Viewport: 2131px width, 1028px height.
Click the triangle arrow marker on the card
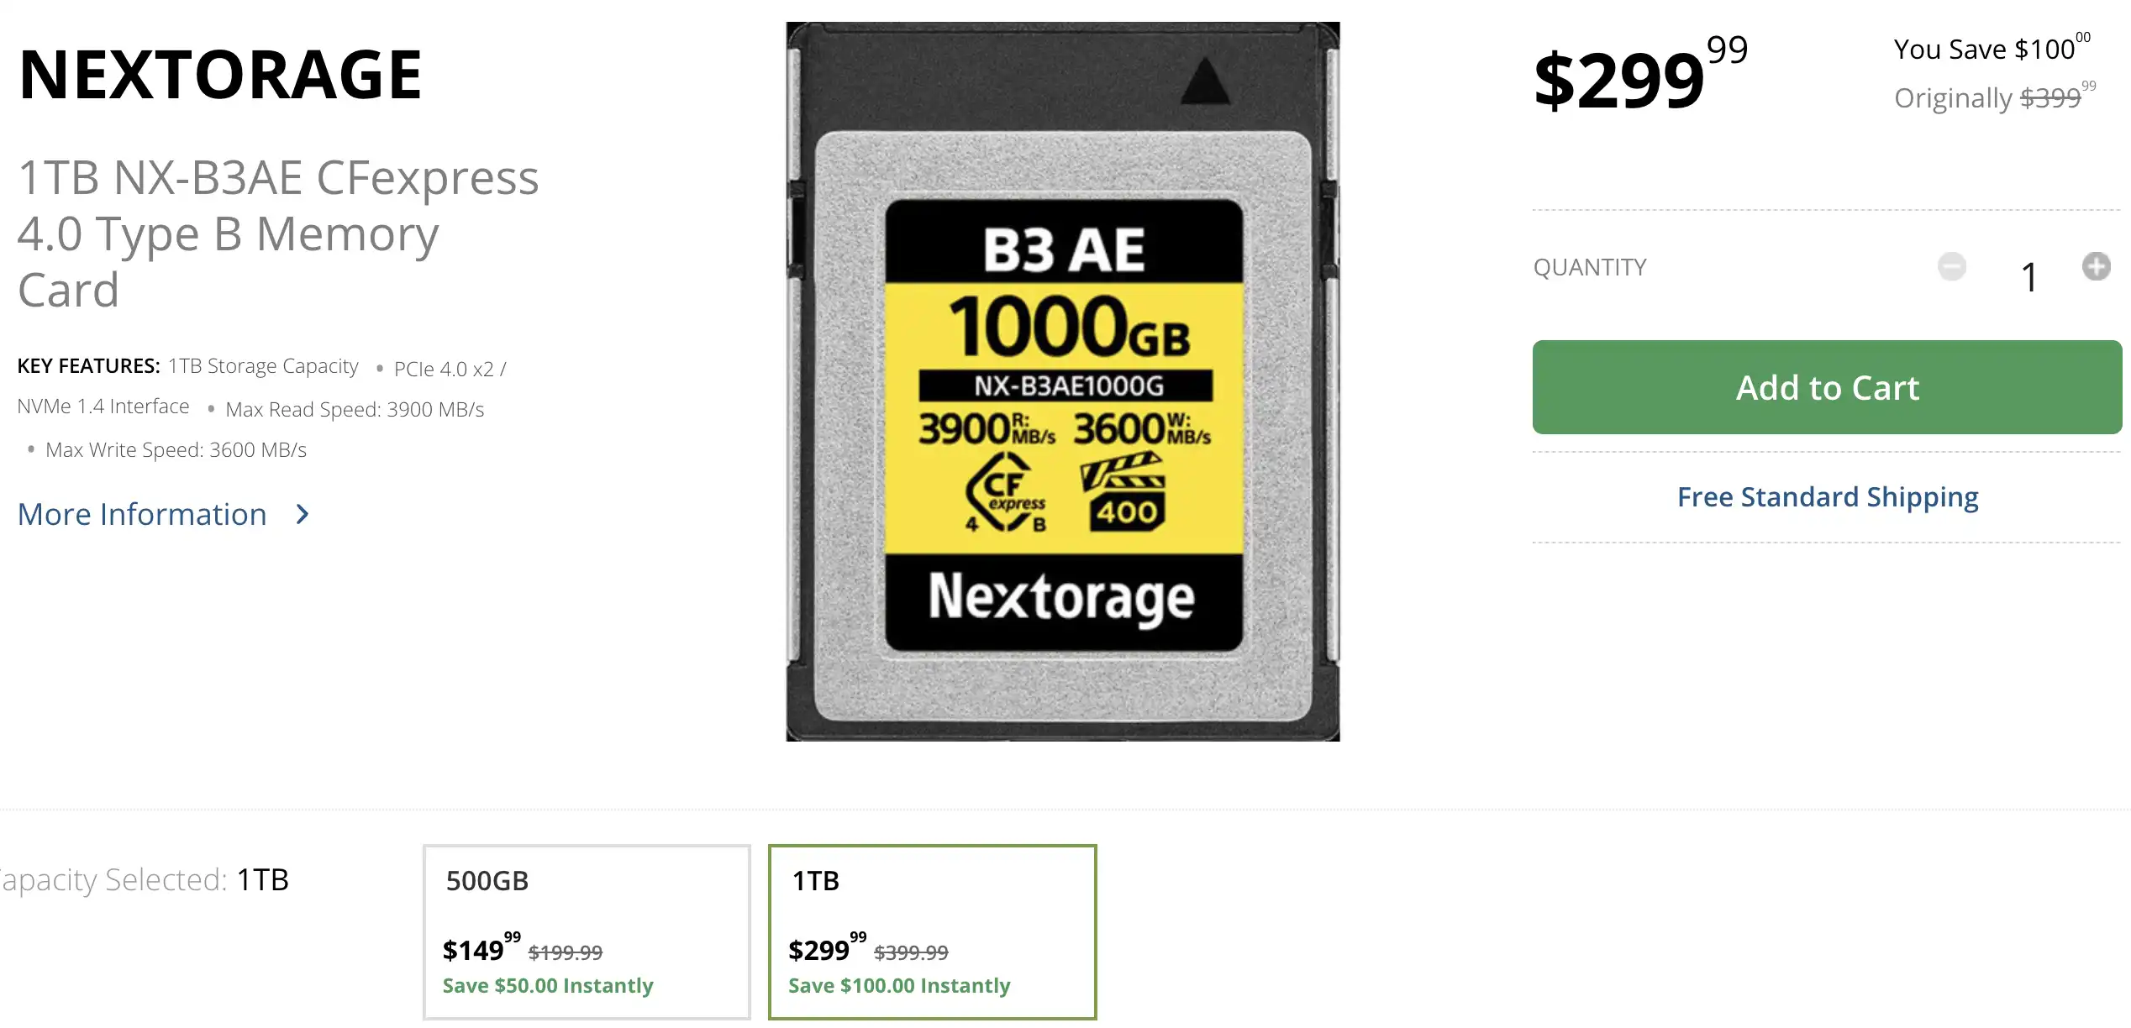coord(1205,81)
